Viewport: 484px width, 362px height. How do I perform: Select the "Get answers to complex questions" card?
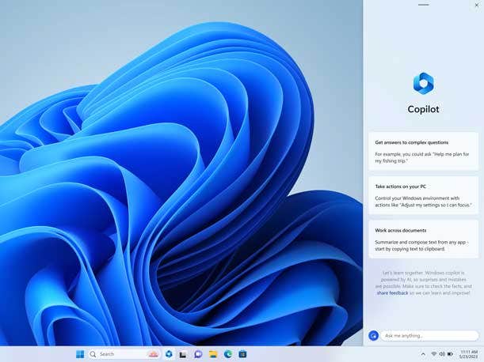[x=423, y=151]
